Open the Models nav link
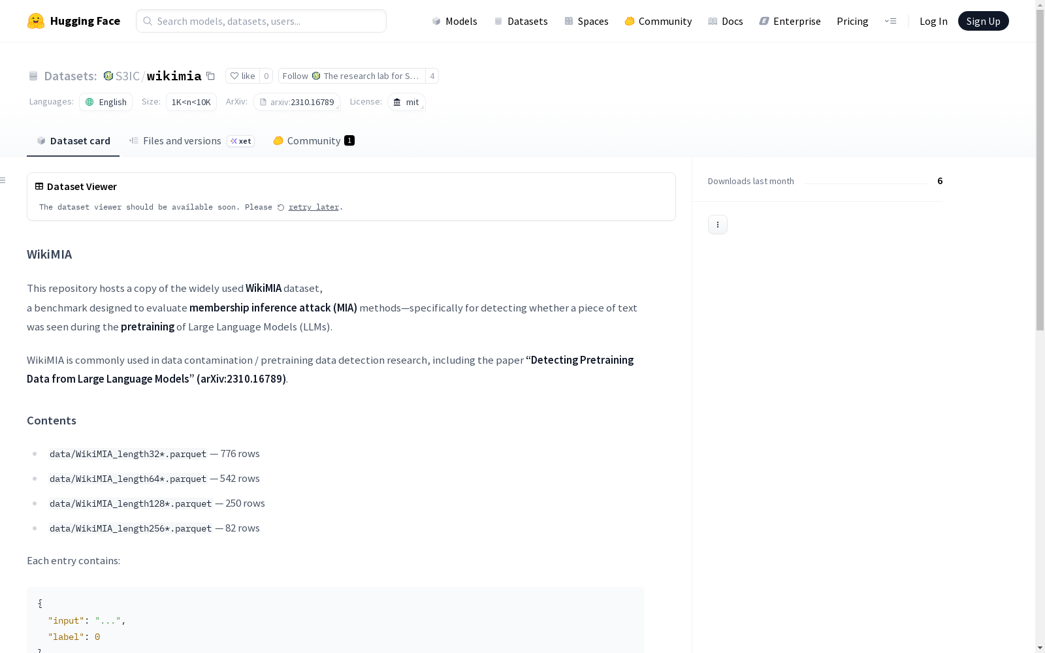The height and width of the screenshot is (653, 1045). coord(455,21)
